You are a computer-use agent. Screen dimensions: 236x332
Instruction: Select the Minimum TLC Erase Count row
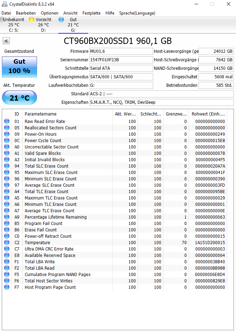coord(115,204)
